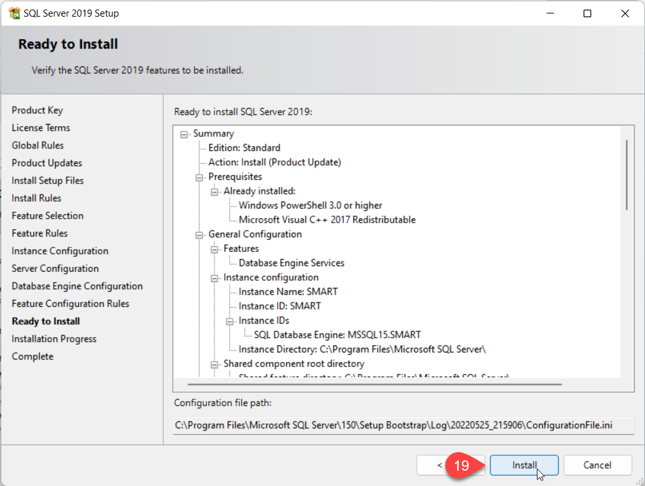The image size is (645, 486).
Task: Select Product Updates in sidebar
Action: tap(47, 163)
